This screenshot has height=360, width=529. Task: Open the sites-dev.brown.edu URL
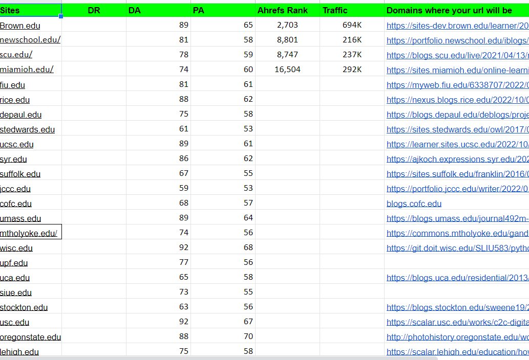click(457, 26)
